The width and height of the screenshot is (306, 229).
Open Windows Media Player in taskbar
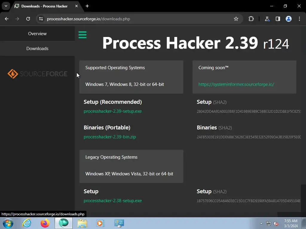point(100,223)
